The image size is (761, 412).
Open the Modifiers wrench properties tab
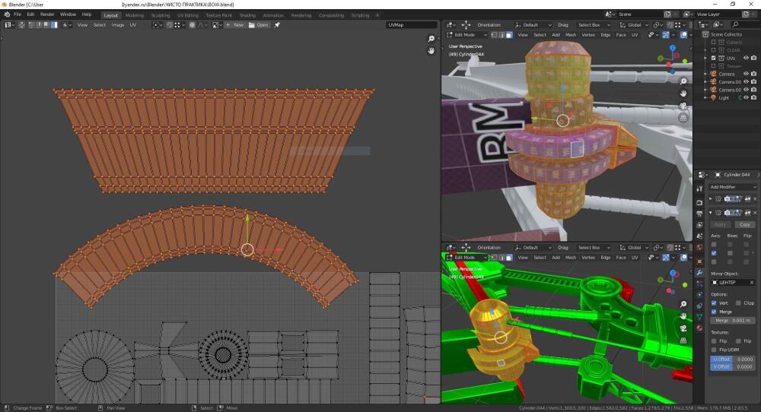click(699, 272)
